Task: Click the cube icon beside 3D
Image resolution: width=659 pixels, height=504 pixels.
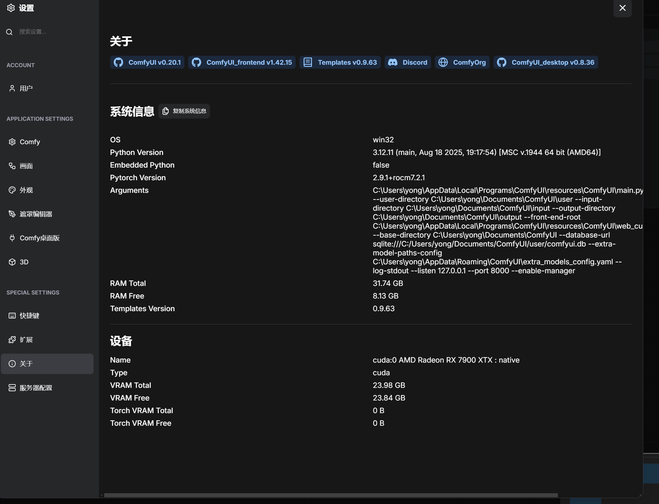Action: (x=12, y=262)
